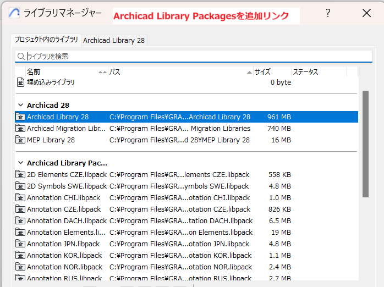384x287 pixels.
Task: Click the icon beside Annotation JPN.libpack
Action: pos(20,244)
